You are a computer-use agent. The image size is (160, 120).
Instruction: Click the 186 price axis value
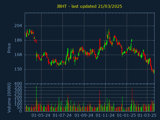click(18, 40)
